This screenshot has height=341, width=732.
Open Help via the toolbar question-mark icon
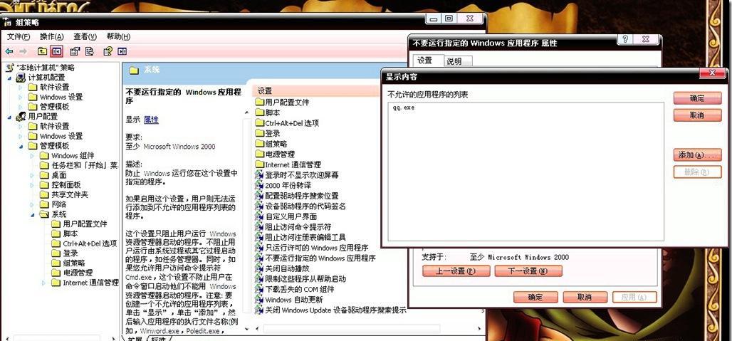pos(108,51)
